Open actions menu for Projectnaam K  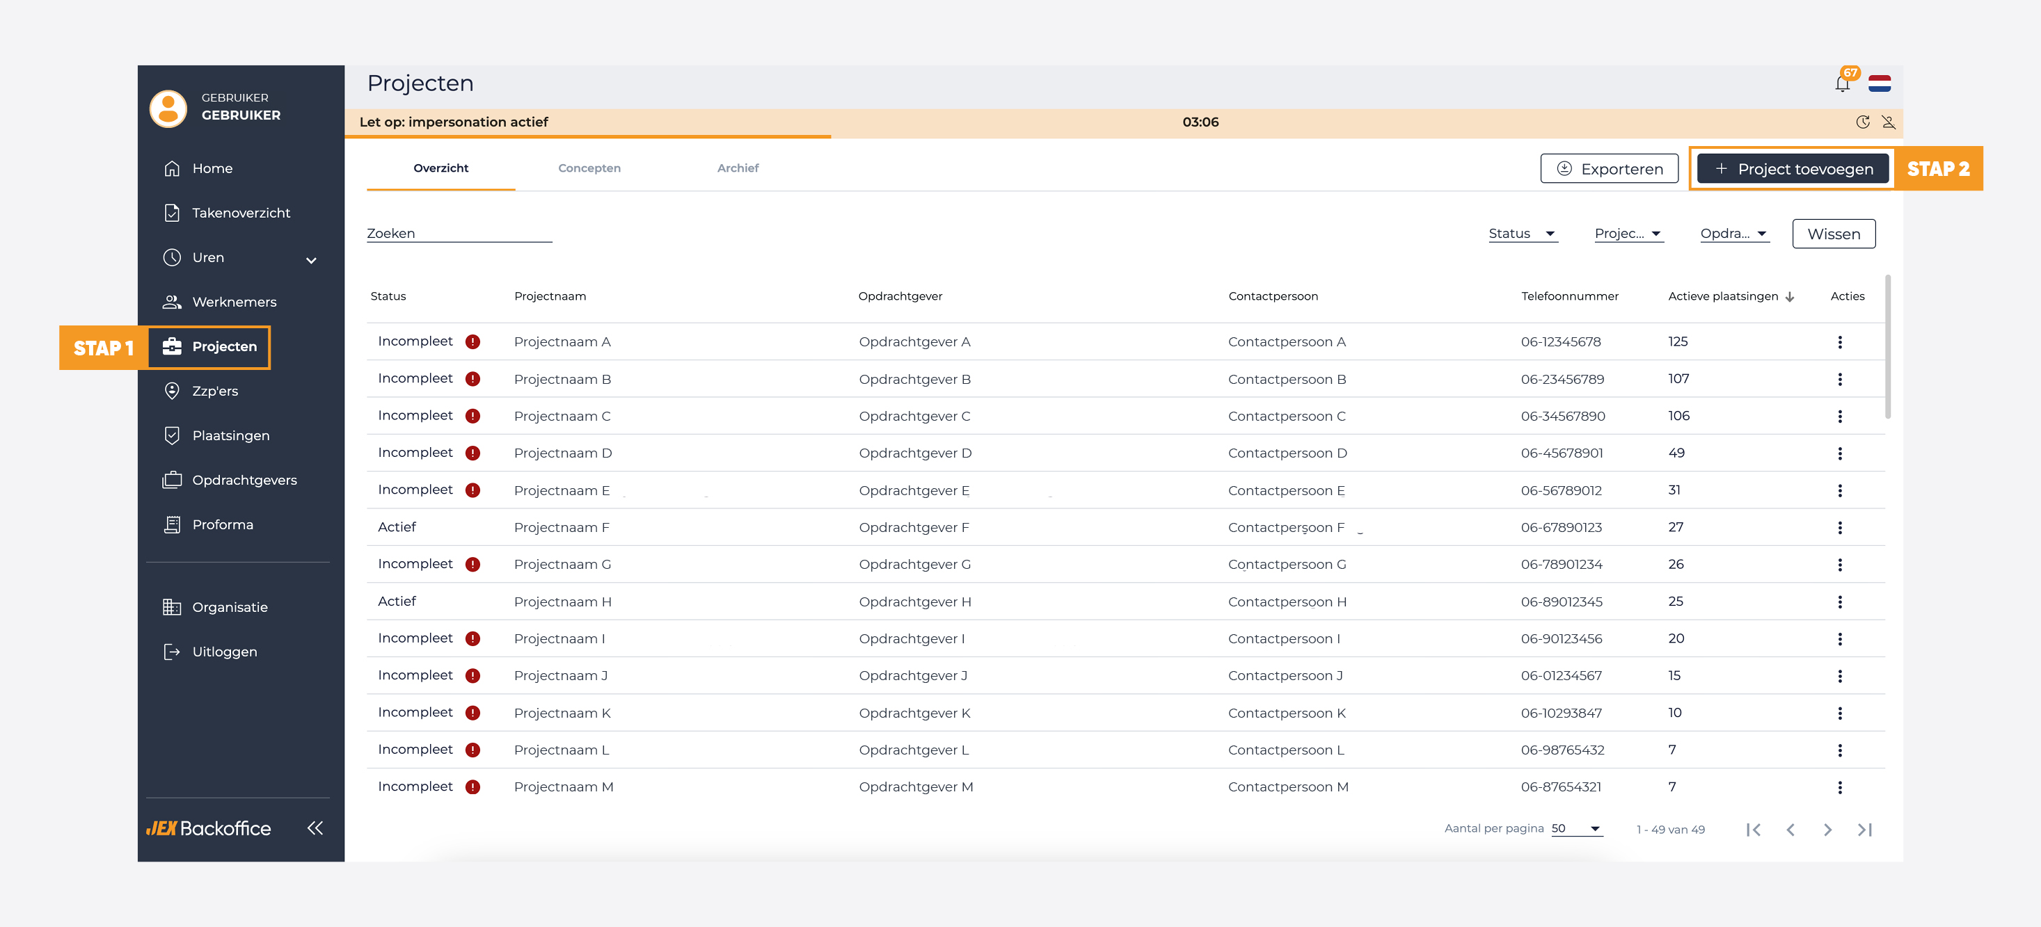click(1840, 714)
